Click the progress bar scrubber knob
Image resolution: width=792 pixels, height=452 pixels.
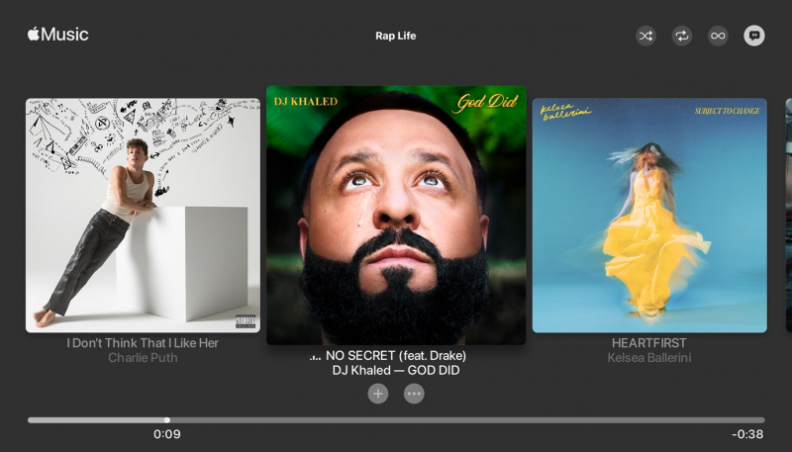[166, 420]
